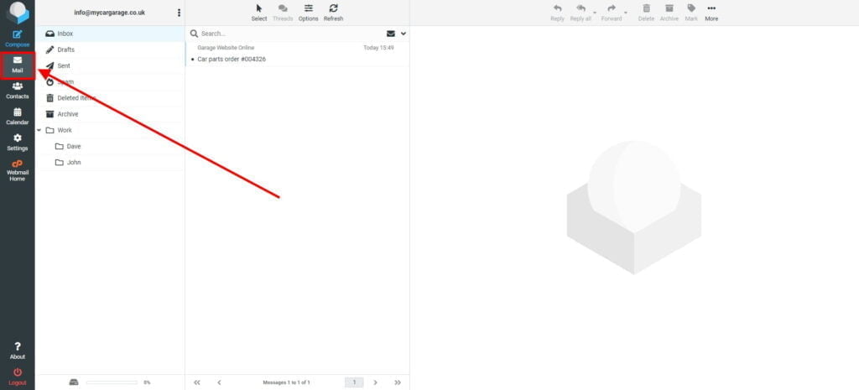Screen dimensions: 859x390
Task: Click sender Garage Website Online
Action: click(x=226, y=48)
